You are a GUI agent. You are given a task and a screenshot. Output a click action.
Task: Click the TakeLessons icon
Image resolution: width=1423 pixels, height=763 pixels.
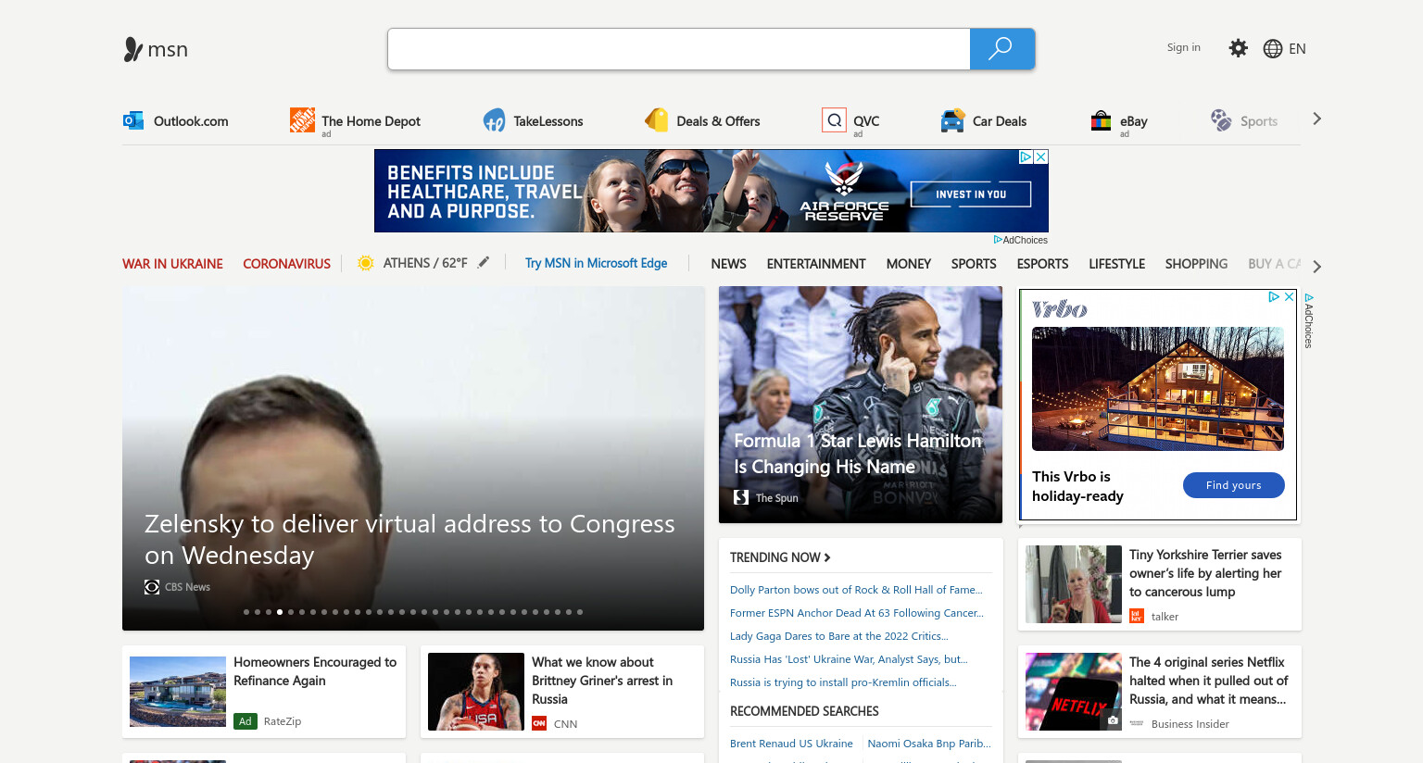tap(495, 120)
